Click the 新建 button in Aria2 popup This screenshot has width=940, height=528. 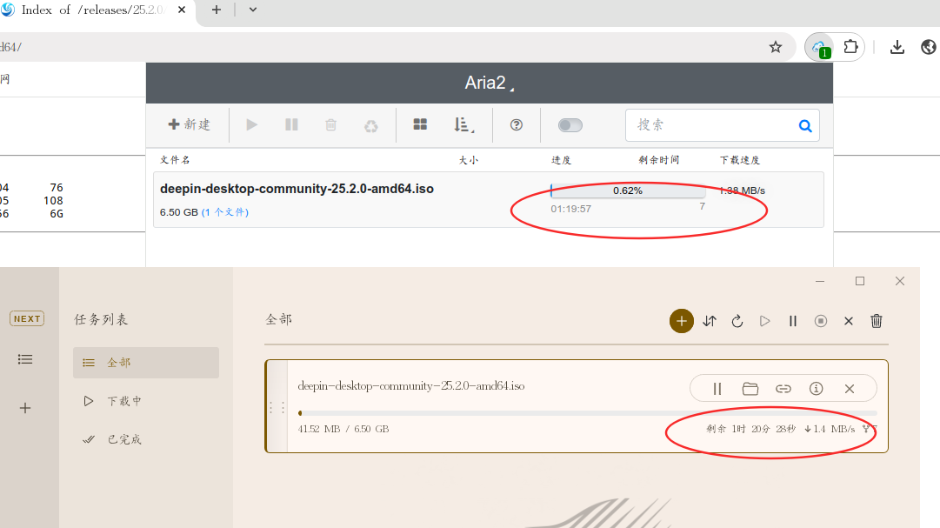tap(190, 124)
